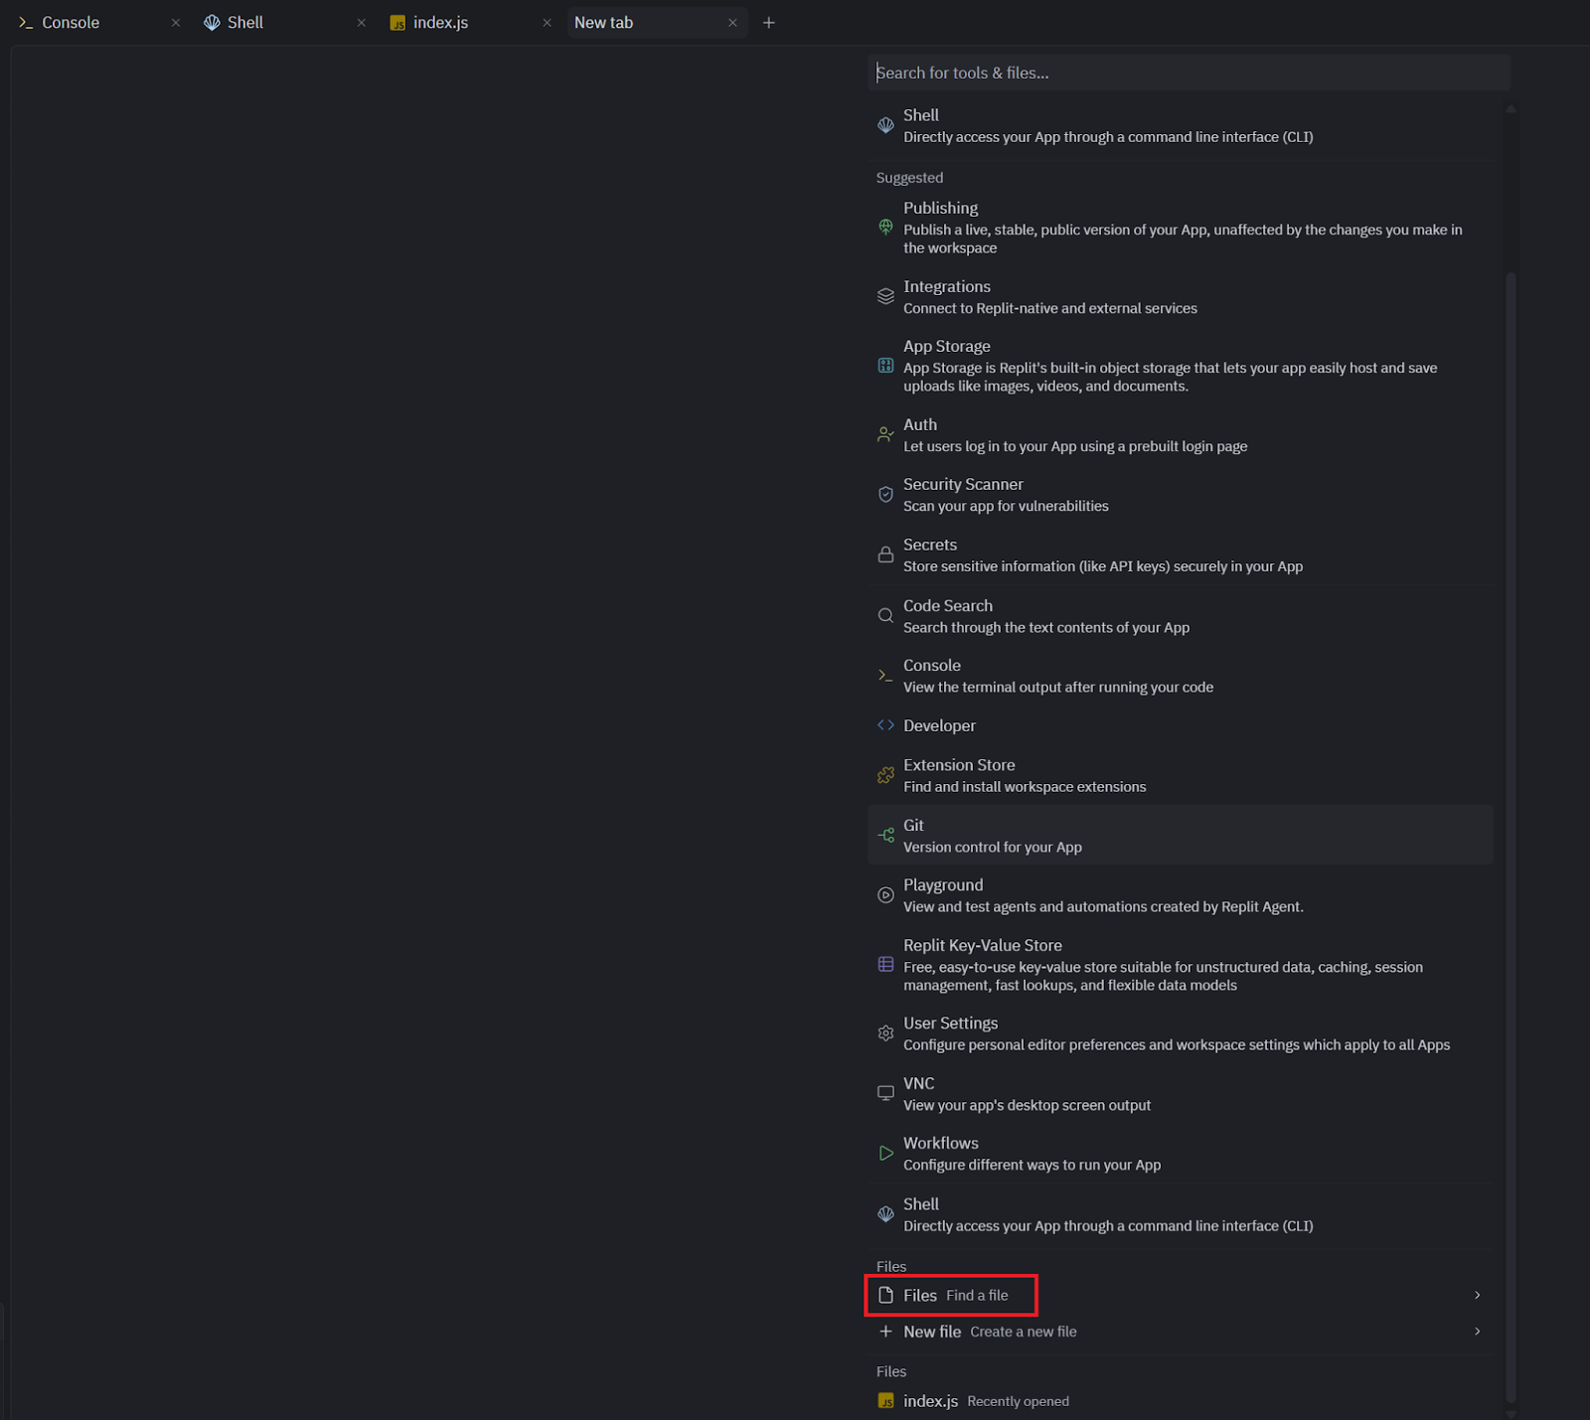Viewport: 1590px width, 1420px height.
Task: Expand the Files Find a file entry
Action: click(x=950, y=1295)
